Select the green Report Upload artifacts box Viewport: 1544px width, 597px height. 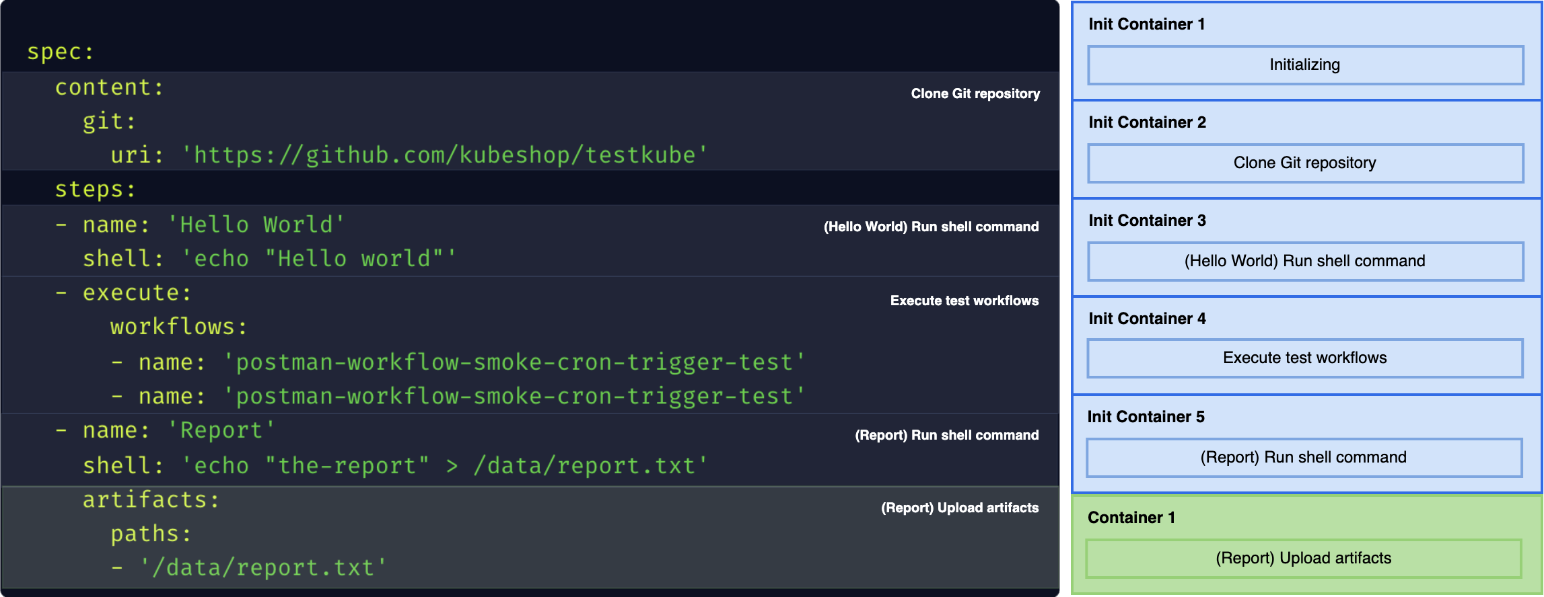point(1303,559)
